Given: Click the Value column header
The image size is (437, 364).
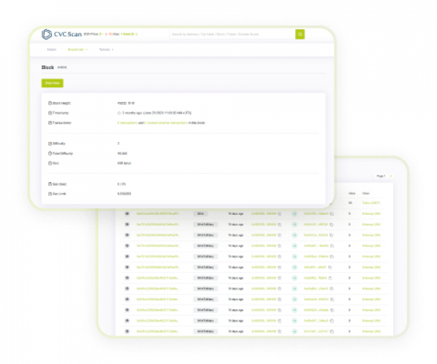Looking at the screenshot, I should [x=352, y=193].
